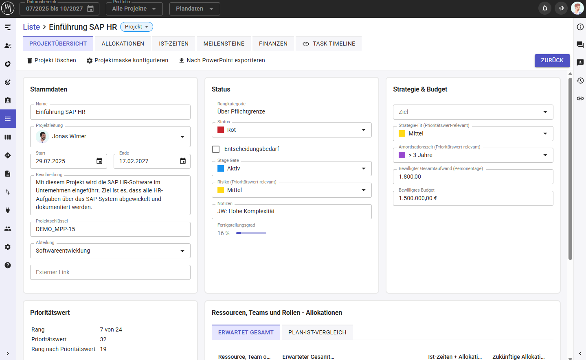
Task: Open the End date calendar picker
Action: (x=183, y=161)
